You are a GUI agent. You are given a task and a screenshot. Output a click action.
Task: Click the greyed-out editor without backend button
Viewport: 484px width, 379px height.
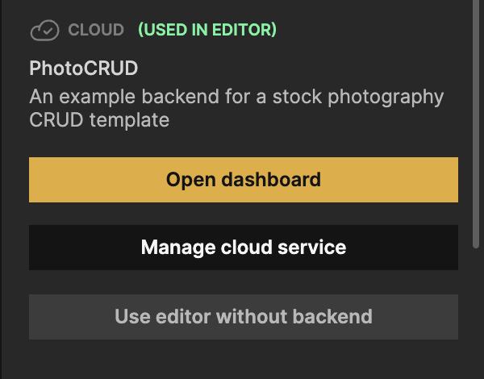click(x=244, y=316)
